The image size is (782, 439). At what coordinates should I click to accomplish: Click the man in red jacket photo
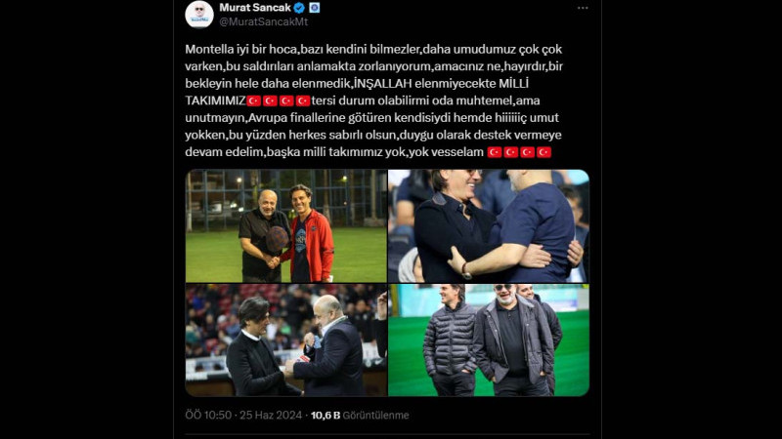click(x=286, y=226)
